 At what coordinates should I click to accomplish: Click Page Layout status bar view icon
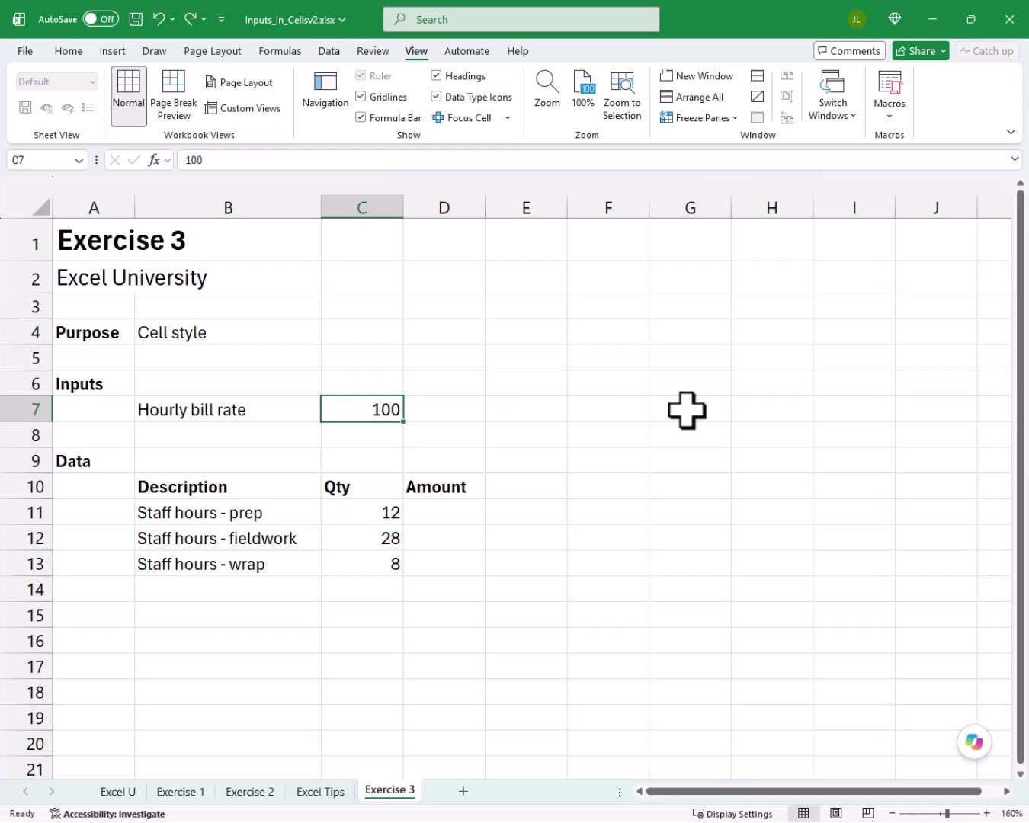[836, 814]
